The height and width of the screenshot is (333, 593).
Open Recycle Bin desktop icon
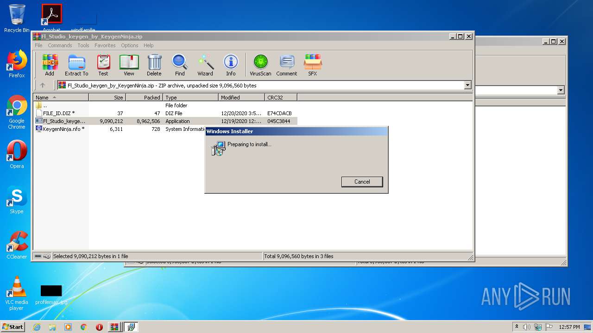point(17,18)
